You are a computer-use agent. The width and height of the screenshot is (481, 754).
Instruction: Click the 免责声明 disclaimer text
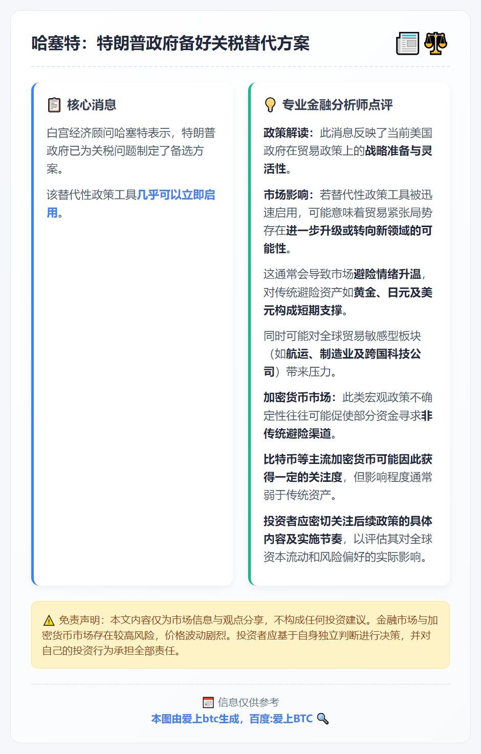coord(240,635)
